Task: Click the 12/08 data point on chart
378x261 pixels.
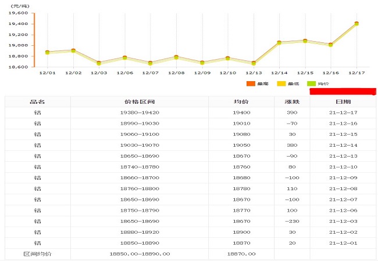Action: click(176, 57)
